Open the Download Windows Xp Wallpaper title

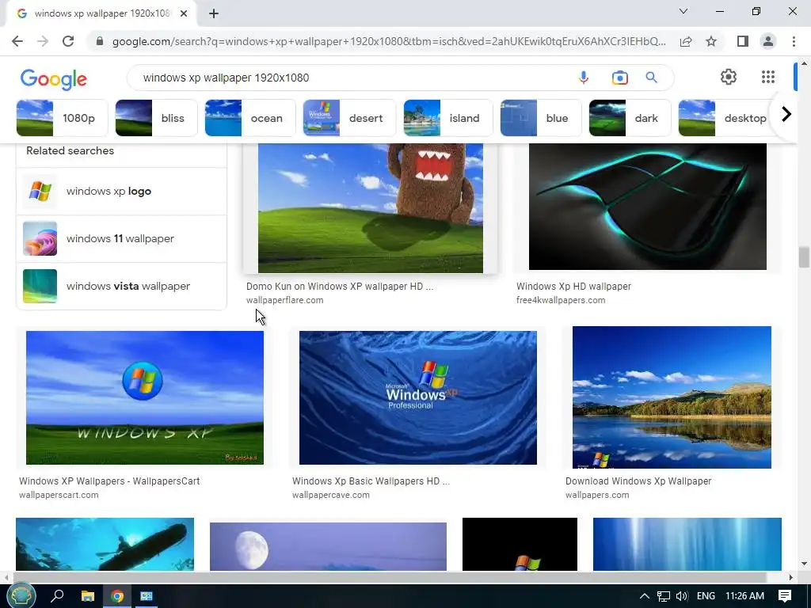coord(638,481)
